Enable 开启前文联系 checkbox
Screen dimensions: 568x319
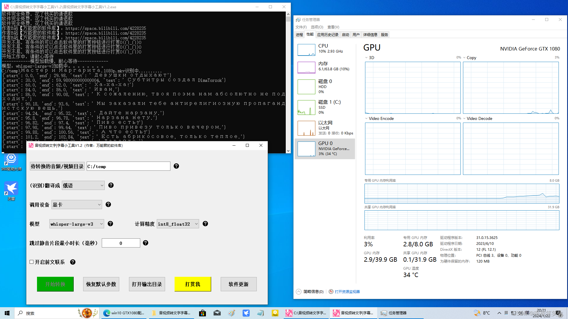(x=32, y=262)
